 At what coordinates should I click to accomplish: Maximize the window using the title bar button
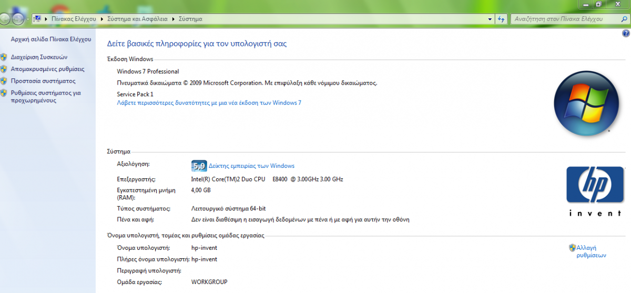(x=598, y=4)
